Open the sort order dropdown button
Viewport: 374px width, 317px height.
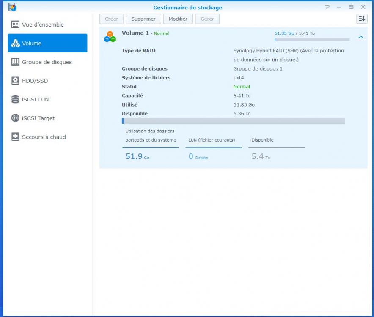(x=362, y=19)
